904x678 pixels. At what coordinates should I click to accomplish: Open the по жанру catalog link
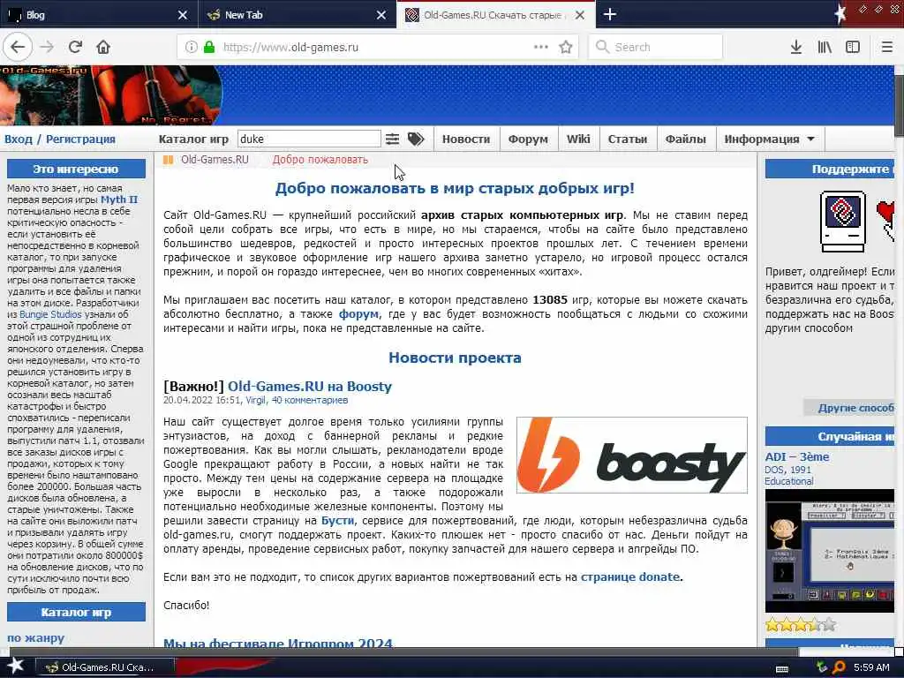coord(35,638)
